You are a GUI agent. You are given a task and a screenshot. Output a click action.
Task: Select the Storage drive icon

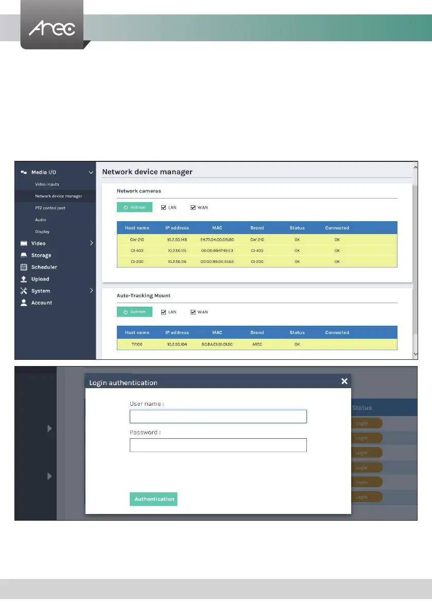pos(24,255)
